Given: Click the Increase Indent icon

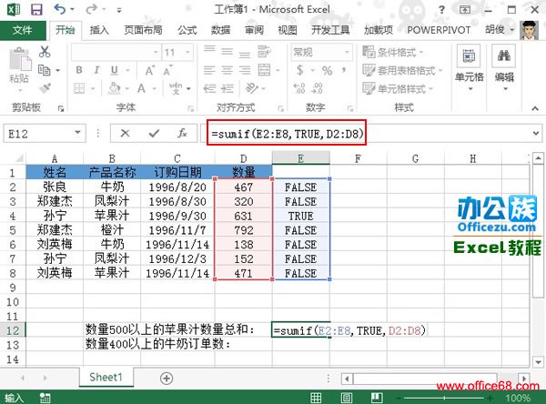Looking at the screenshot, I should [227, 88].
